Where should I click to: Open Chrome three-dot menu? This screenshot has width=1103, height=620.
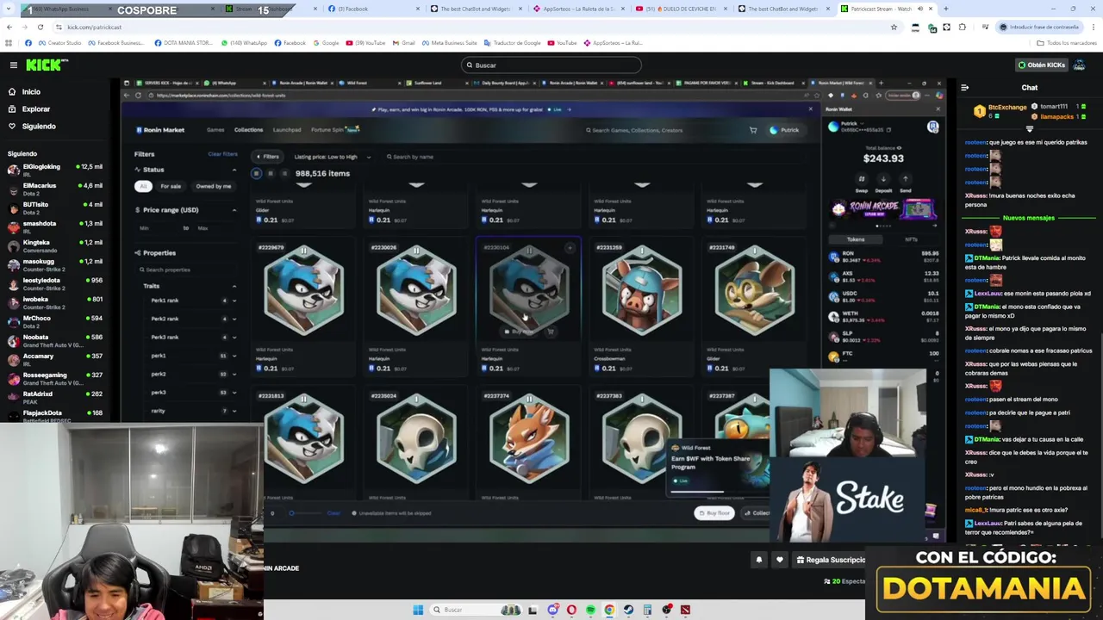(1094, 27)
